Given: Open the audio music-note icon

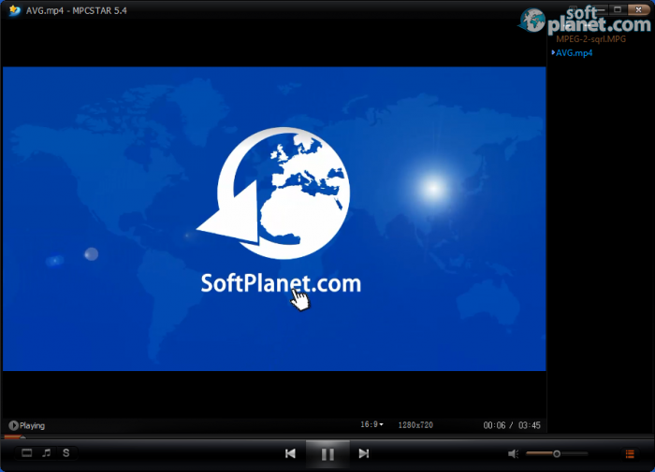Looking at the screenshot, I should pyautogui.click(x=47, y=453).
